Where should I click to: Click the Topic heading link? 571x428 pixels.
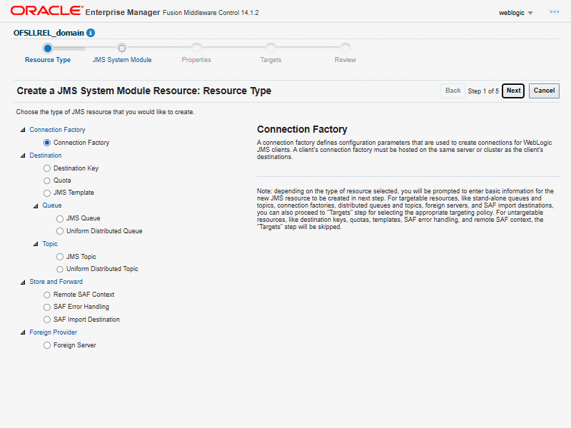tap(50, 244)
